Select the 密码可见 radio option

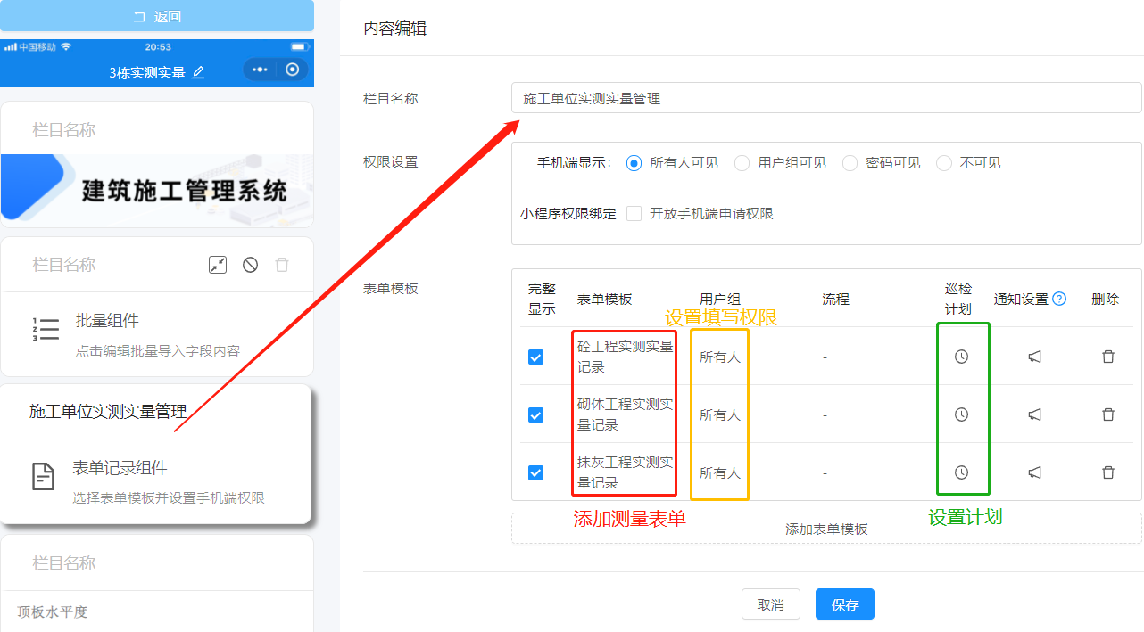tap(850, 163)
